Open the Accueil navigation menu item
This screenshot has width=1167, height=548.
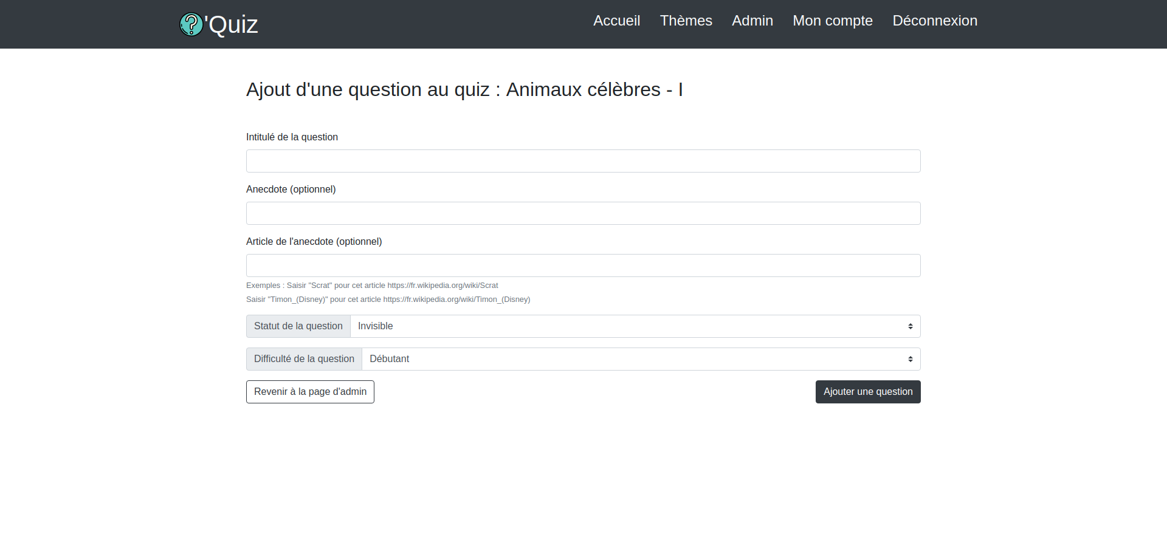point(616,21)
